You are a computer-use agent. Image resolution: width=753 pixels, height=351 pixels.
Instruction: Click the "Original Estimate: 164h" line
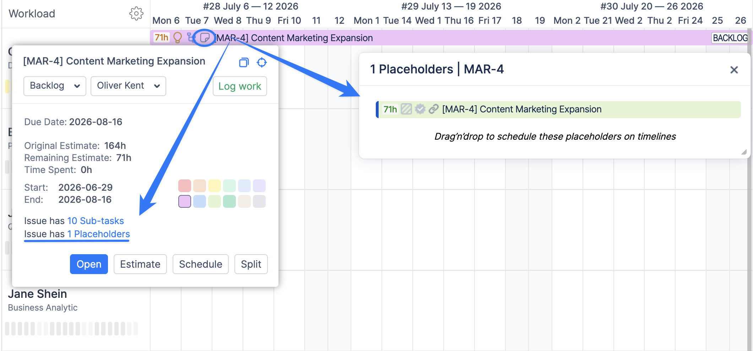[x=75, y=146]
